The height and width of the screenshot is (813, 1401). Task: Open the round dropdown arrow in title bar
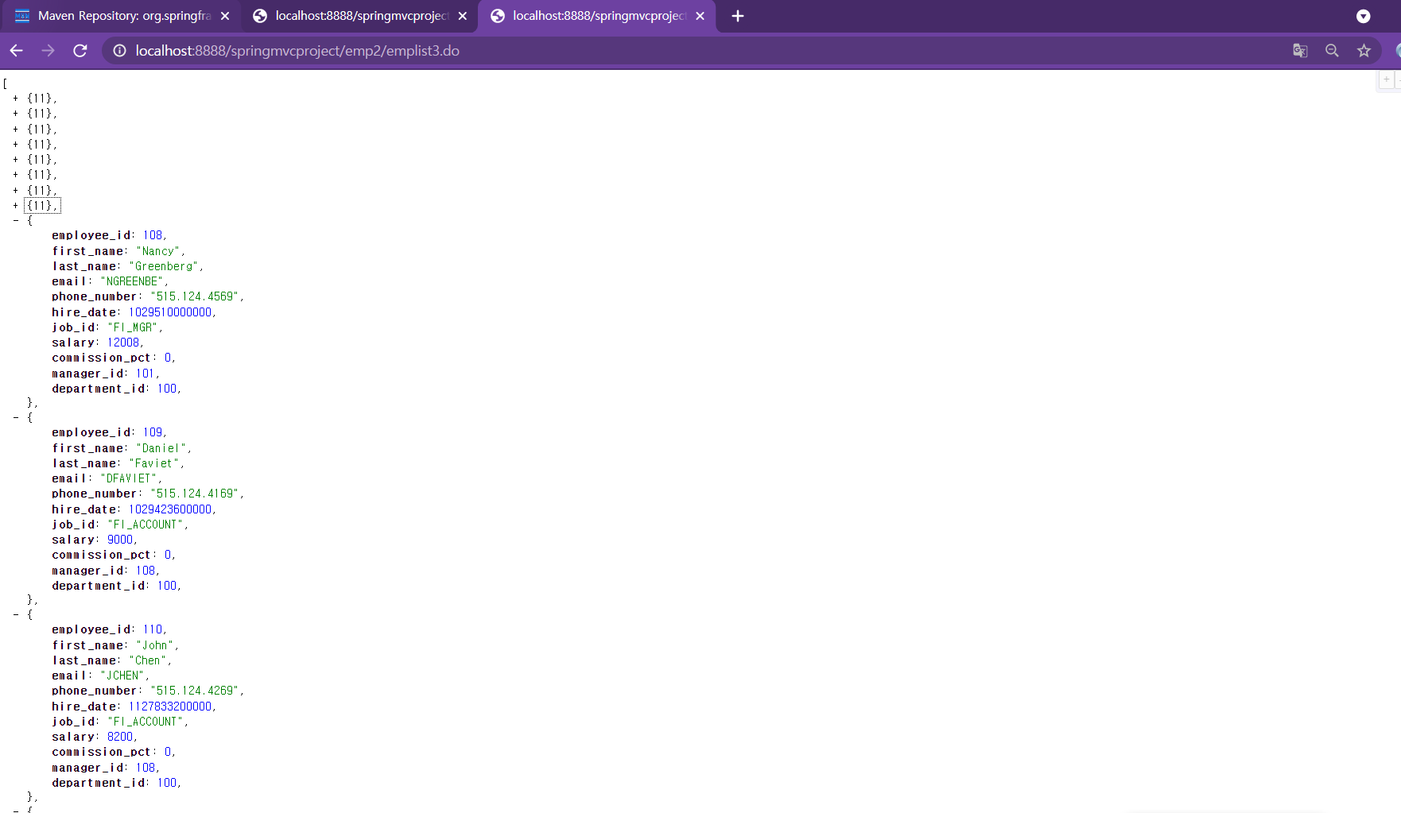(1363, 16)
